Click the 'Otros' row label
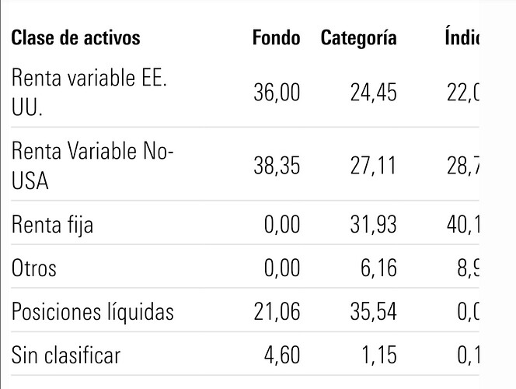 34,268
